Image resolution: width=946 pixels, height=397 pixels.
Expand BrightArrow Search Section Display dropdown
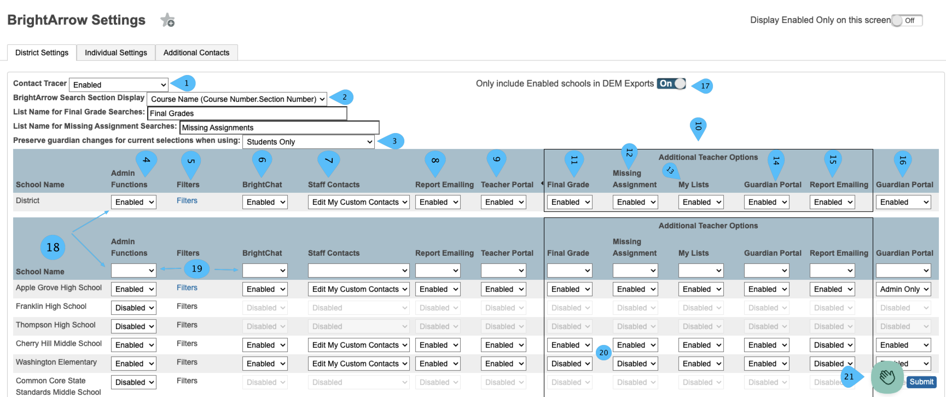[x=237, y=99]
